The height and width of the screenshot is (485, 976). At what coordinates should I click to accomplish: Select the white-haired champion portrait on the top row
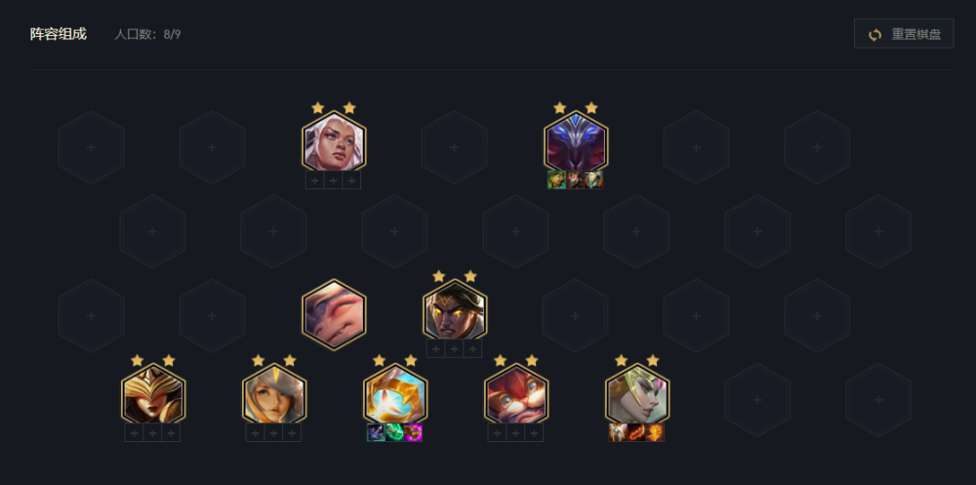[334, 143]
